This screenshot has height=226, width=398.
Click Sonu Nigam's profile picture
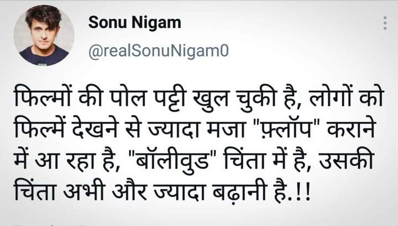pyautogui.click(x=44, y=35)
